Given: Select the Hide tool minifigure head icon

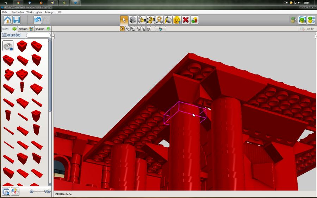Looking at the screenshot, I should [177, 20].
